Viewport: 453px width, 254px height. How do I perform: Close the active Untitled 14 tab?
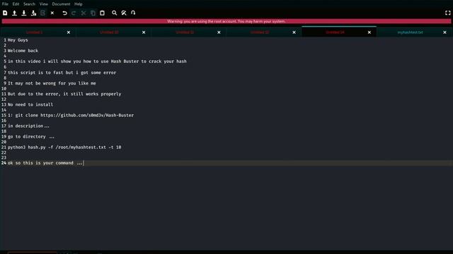pos(369,32)
